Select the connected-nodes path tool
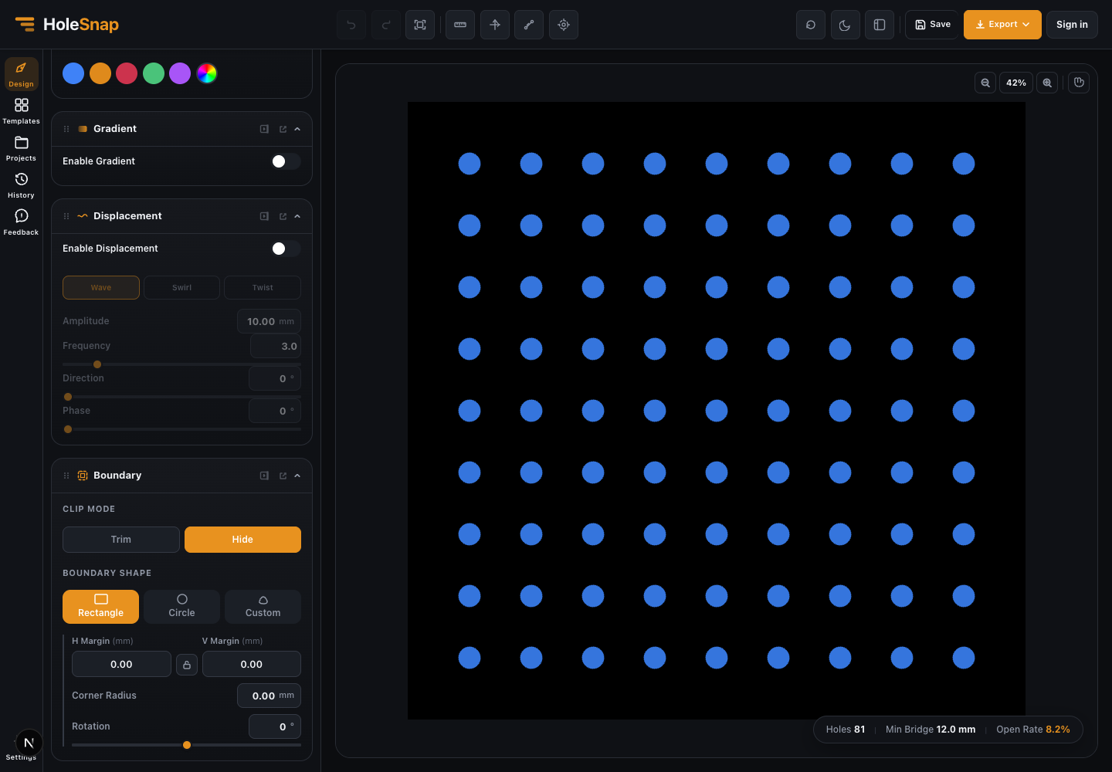Image resolution: width=1112 pixels, height=772 pixels. (529, 25)
